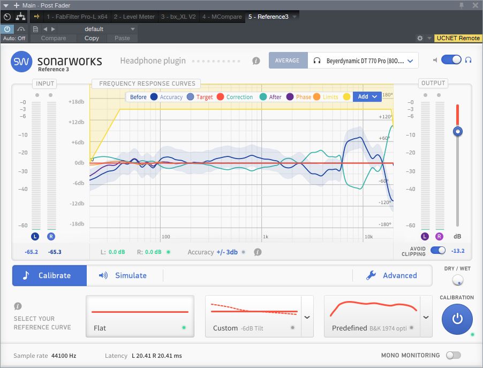
Task: Select the speaker icon left of output switch
Action: point(435,60)
